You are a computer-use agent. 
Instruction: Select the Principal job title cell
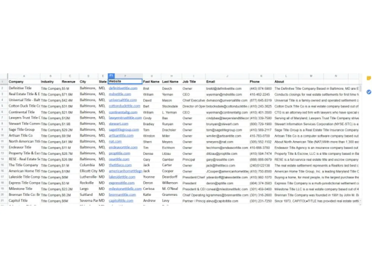point(193,160)
